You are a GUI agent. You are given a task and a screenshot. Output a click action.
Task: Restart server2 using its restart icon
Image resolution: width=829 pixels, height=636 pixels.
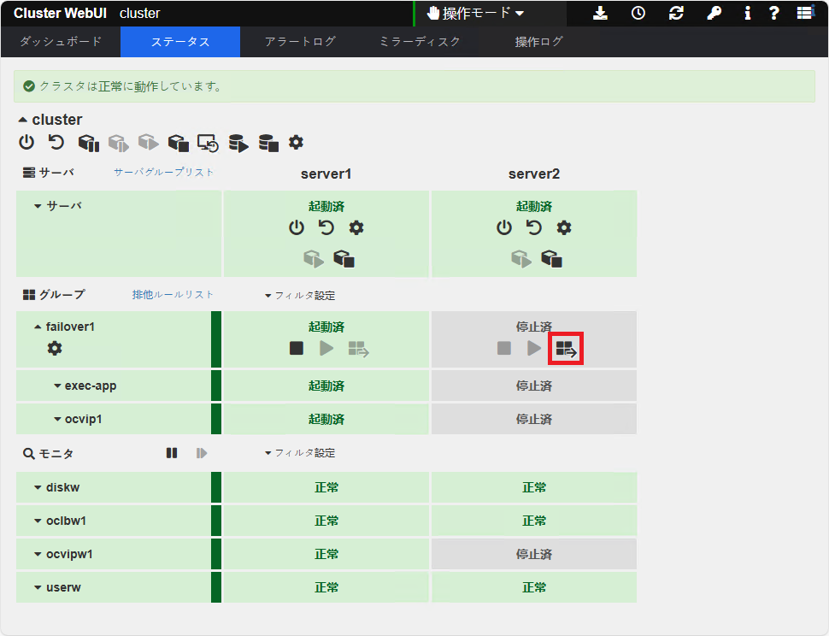[x=533, y=228]
